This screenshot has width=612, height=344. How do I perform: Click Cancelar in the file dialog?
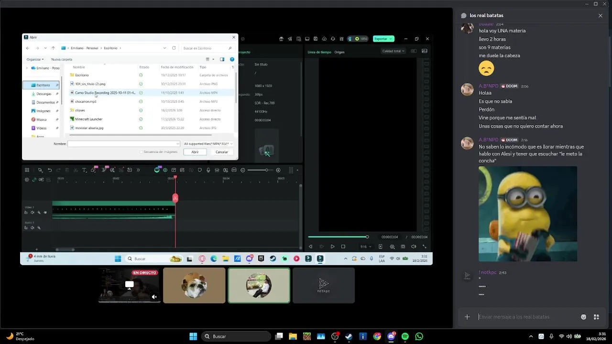[222, 152]
